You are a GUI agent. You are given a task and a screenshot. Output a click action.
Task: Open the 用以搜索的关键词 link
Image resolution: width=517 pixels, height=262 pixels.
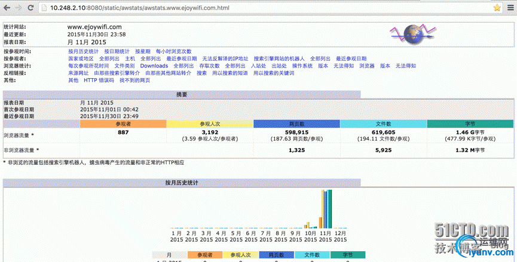(274, 73)
